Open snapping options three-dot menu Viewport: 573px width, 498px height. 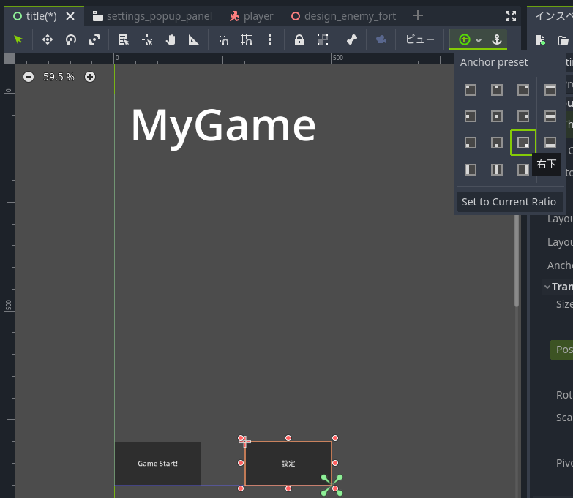click(x=270, y=39)
